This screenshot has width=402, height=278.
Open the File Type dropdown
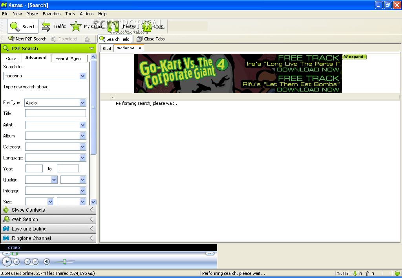click(x=82, y=103)
